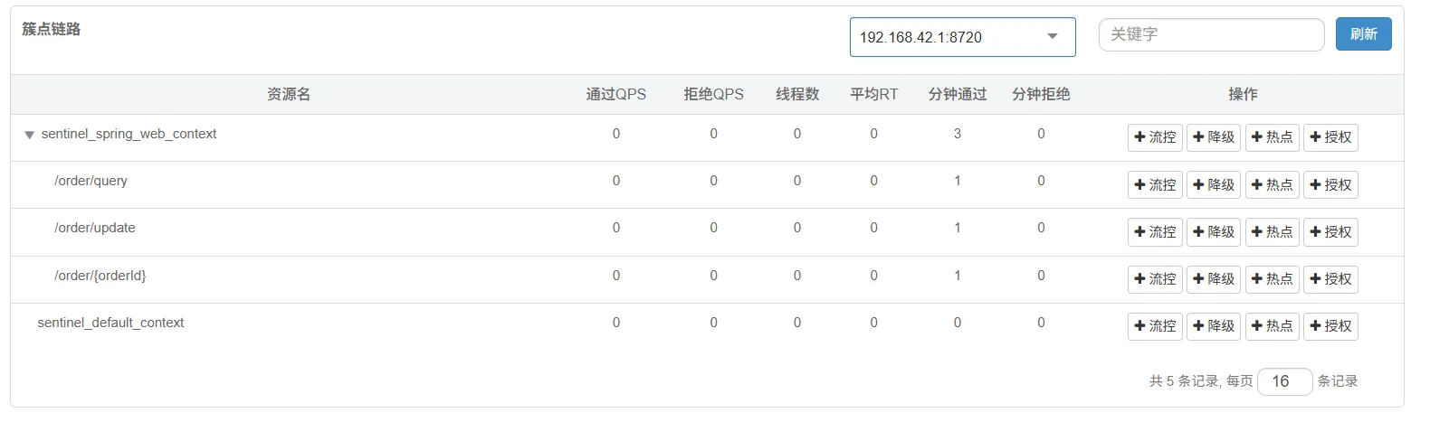Click the 资源名 column header
This screenshot has width=1430, height=441.
289,94
